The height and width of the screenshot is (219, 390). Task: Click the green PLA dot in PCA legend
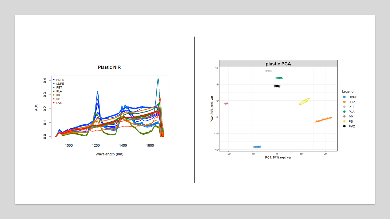coord(344,112)
